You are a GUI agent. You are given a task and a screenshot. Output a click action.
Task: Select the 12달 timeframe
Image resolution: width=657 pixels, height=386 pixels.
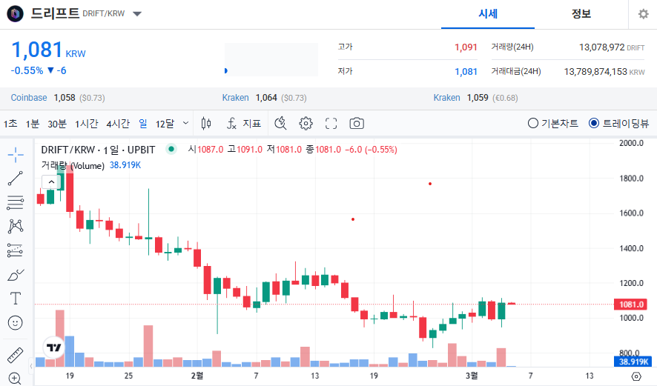click(165, 124)
